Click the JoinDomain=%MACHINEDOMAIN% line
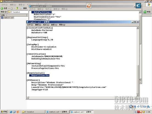152x114 pixels. 47,56
